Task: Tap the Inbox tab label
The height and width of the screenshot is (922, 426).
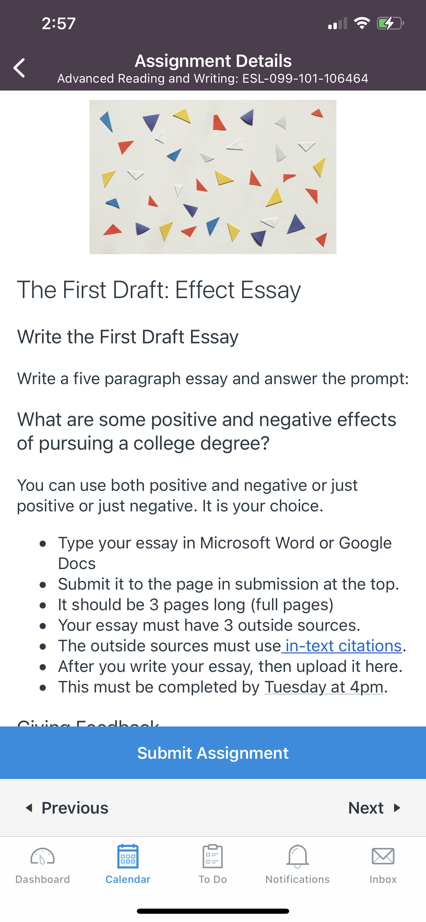Action: [383, 879]
